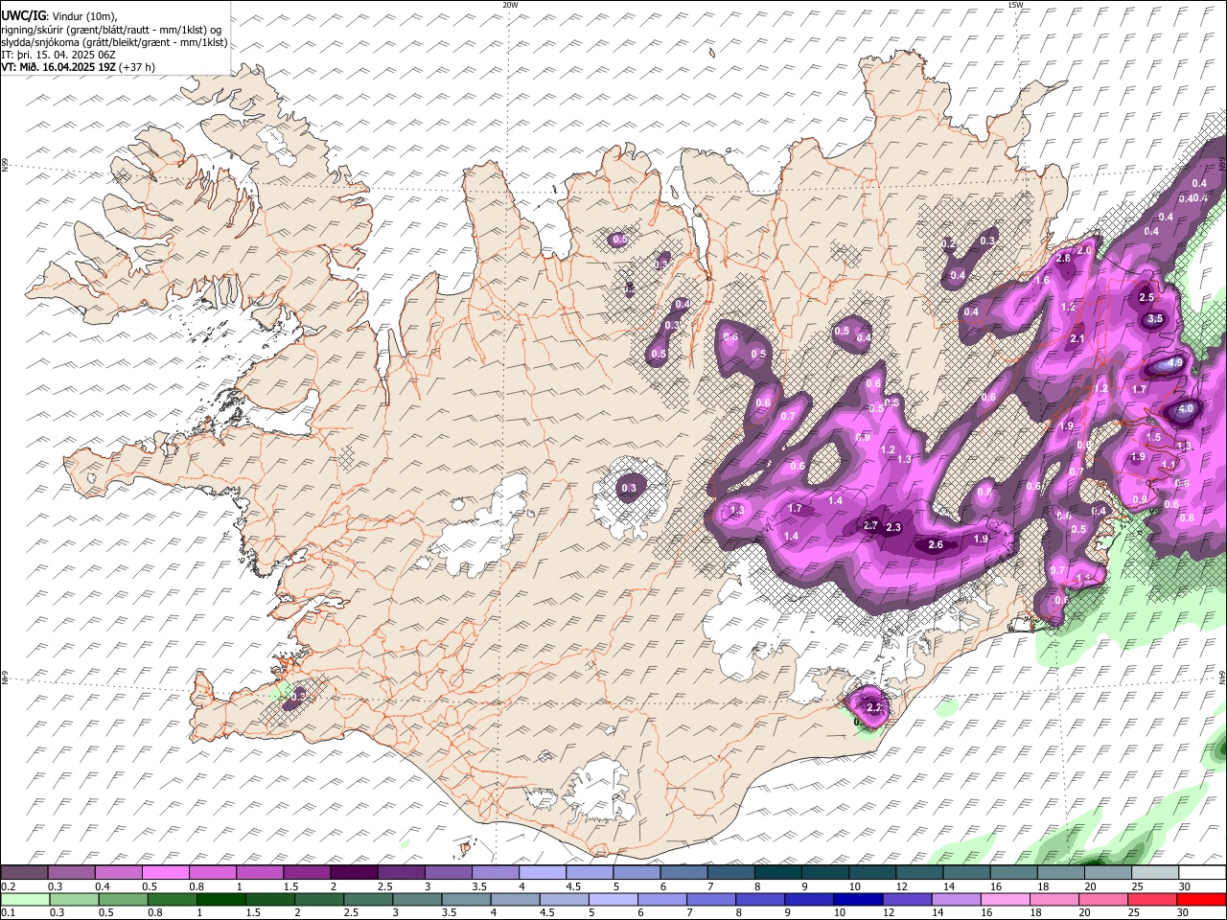This screenshot has width=1227, height=920.
Task: Click the 3.5 precipitation value on the map
Action: click(x=1155, y=318)
